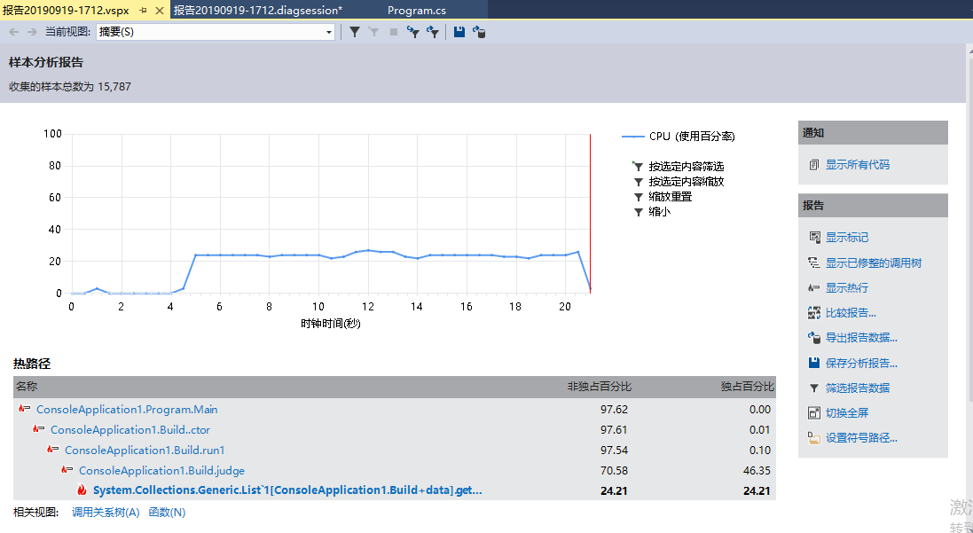Image resolution: width=973 pixels, height=533 pixels.
Task: Click 显示已修整的调用树 link
Action: point(873,263)
